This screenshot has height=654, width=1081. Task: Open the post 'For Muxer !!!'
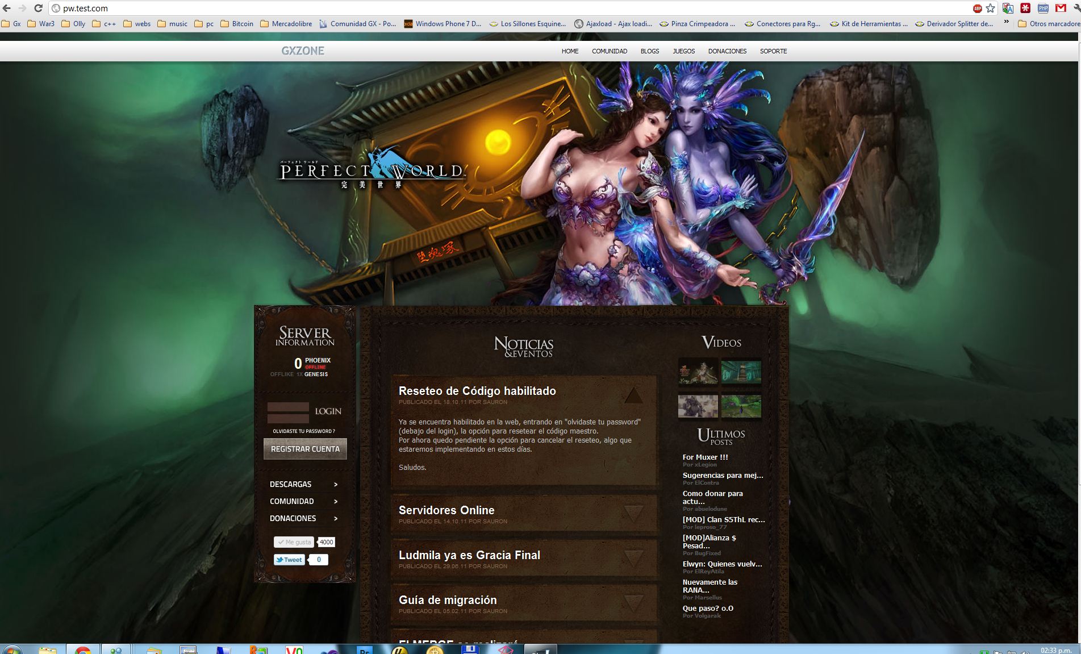pyautogui.click(x=705, y=457)
